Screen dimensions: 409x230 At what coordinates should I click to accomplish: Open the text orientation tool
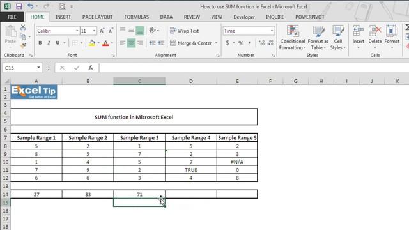(153, 31)
